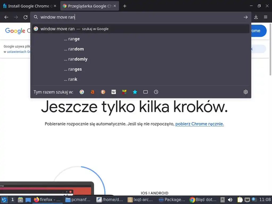
Task: Select the colorful puzzle search engine icon
Action: [x=124, y=92]
